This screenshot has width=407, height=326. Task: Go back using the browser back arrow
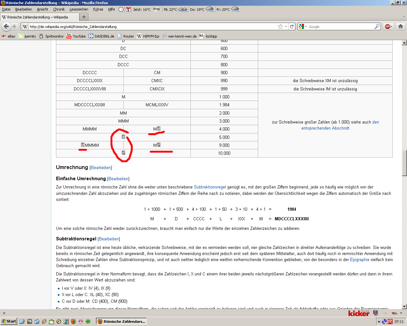click(x=6, y=26)
